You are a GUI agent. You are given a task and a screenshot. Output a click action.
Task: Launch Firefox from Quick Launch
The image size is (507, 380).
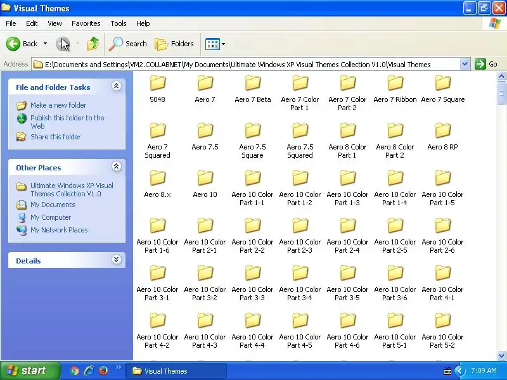tap(103, 370)
